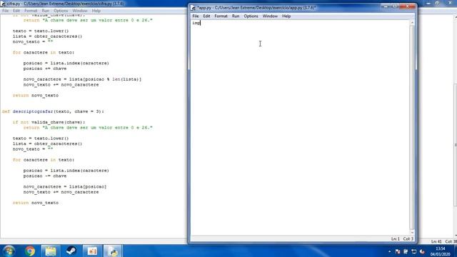Click the first 'for caractere in texto:' line
Screen dimensions: 457x257
(44, 53)
